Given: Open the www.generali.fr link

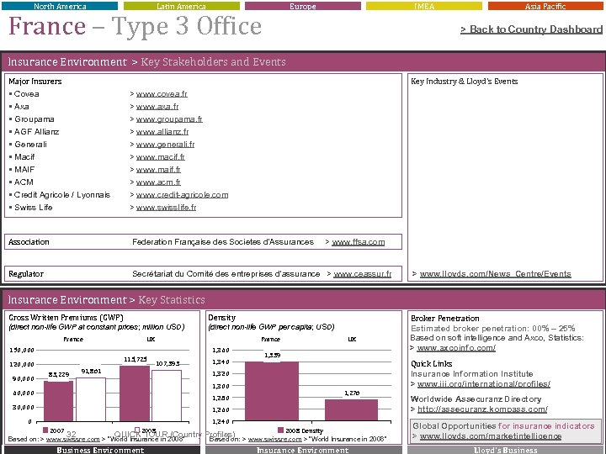Looking at the screenshot, I should pos(165,145).
